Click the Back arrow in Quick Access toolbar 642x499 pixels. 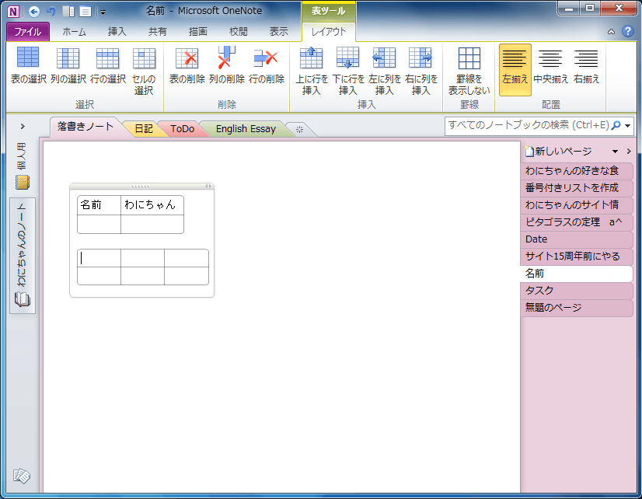tap(34, 12)
